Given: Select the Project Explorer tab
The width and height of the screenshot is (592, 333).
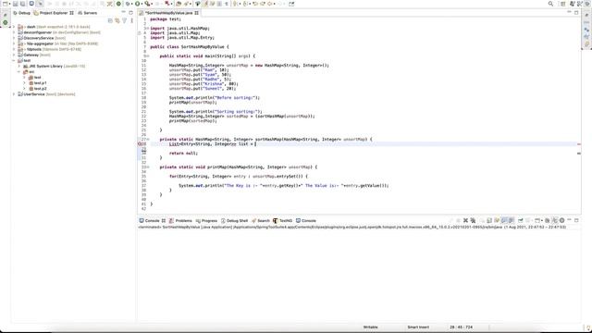Looking at the screenshot, I should tap(54, 13).
